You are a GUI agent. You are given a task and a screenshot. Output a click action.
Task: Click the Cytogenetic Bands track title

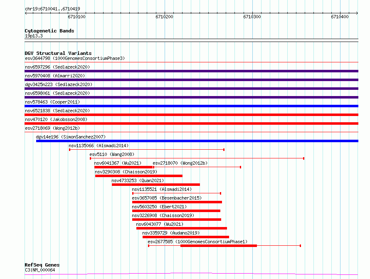tap(49, 31)
